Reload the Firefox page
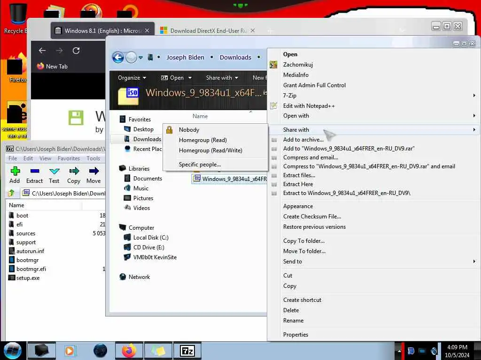 coord(76,51)
